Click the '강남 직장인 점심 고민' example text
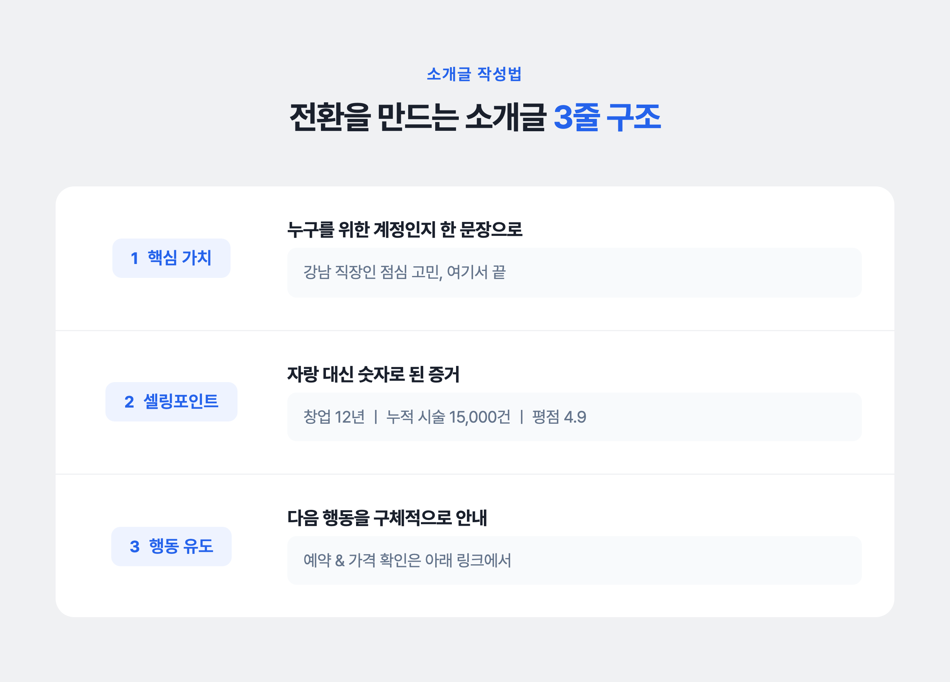The width and height of the screenshot is (950, 682). point(372,272)
